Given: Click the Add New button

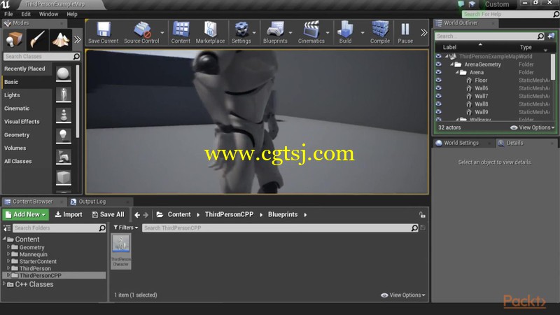Looking at the screenshot, I should 26,214.
